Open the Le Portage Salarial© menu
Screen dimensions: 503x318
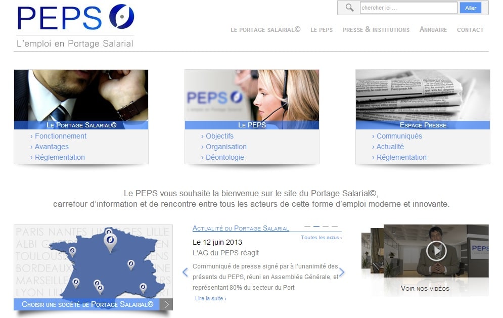(265, 29)
